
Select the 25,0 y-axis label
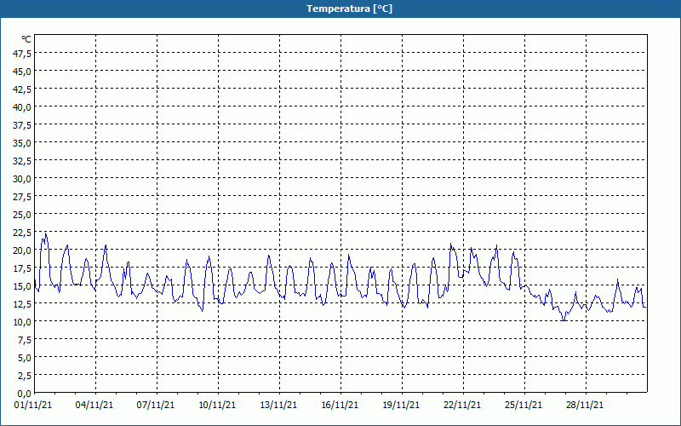click(x=23, y=215)
